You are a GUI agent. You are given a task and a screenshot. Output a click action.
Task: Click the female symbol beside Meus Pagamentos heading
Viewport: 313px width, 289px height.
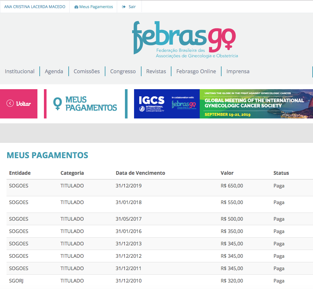(58, 104)
